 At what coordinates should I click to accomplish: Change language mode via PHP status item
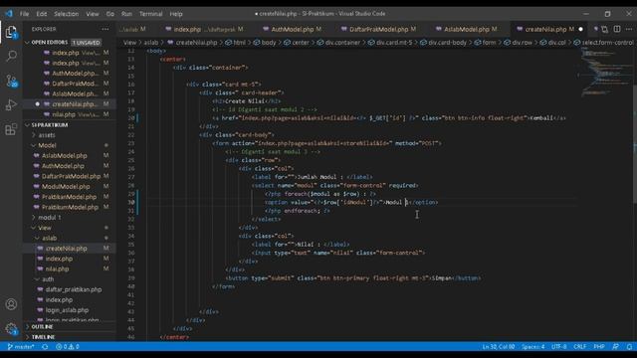(599, 347)
